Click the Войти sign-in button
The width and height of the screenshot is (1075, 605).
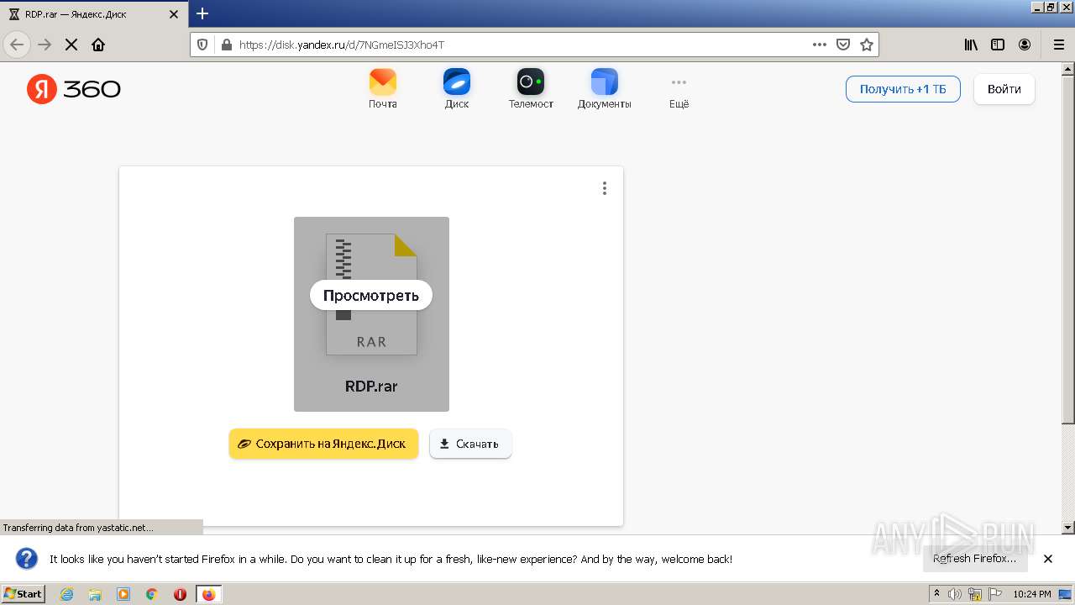1004,89
